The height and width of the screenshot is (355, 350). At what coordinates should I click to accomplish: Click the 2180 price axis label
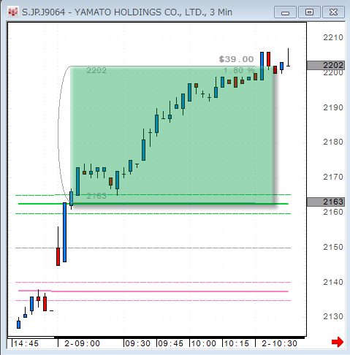click(x=333, y=142)
